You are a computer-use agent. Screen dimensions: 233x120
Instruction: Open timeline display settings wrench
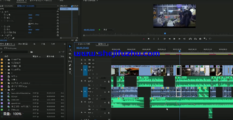pos(97,53)
